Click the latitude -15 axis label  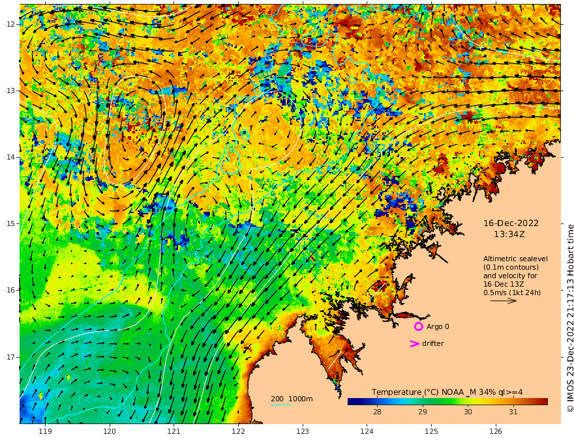click(10, 223)
